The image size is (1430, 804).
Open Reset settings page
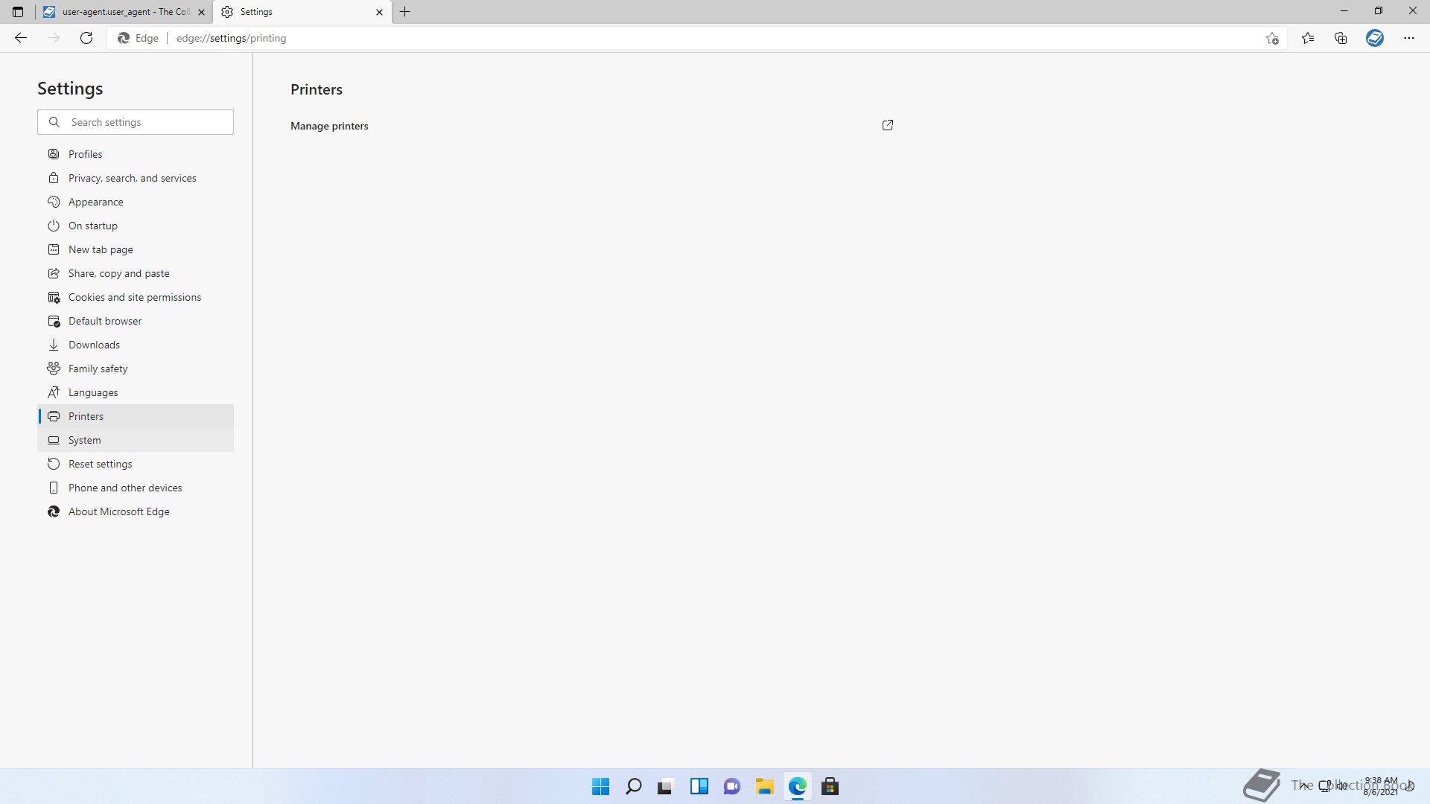[136, 464]
